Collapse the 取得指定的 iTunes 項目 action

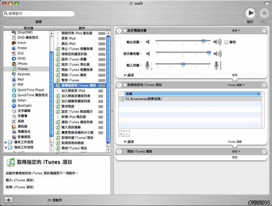tap(125, 85)
